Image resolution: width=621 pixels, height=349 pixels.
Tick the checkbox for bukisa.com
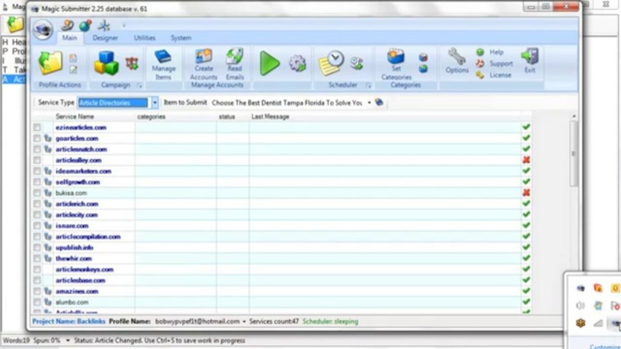(x=37, y=193)
